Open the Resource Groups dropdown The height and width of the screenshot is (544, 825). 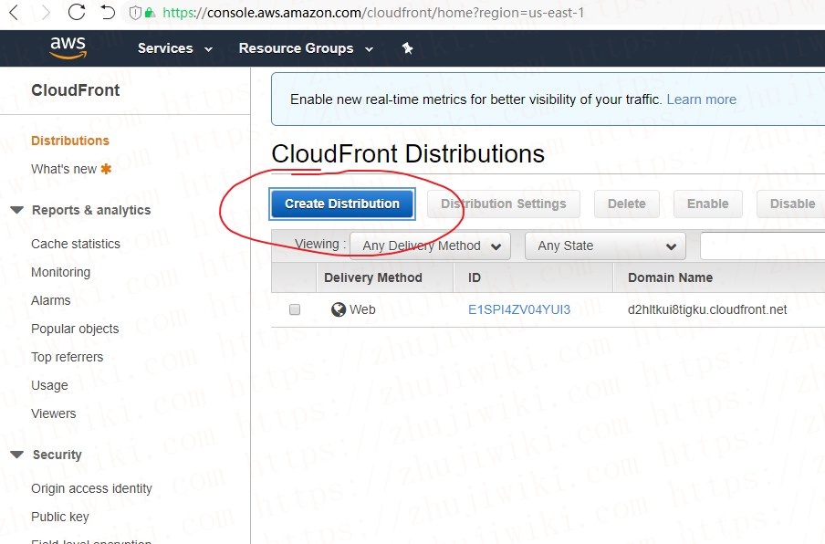click(x=306, y=48)
